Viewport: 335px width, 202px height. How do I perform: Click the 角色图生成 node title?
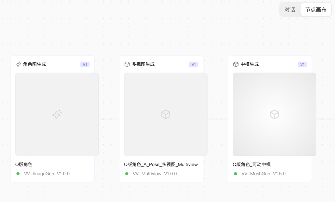point(34,64)
